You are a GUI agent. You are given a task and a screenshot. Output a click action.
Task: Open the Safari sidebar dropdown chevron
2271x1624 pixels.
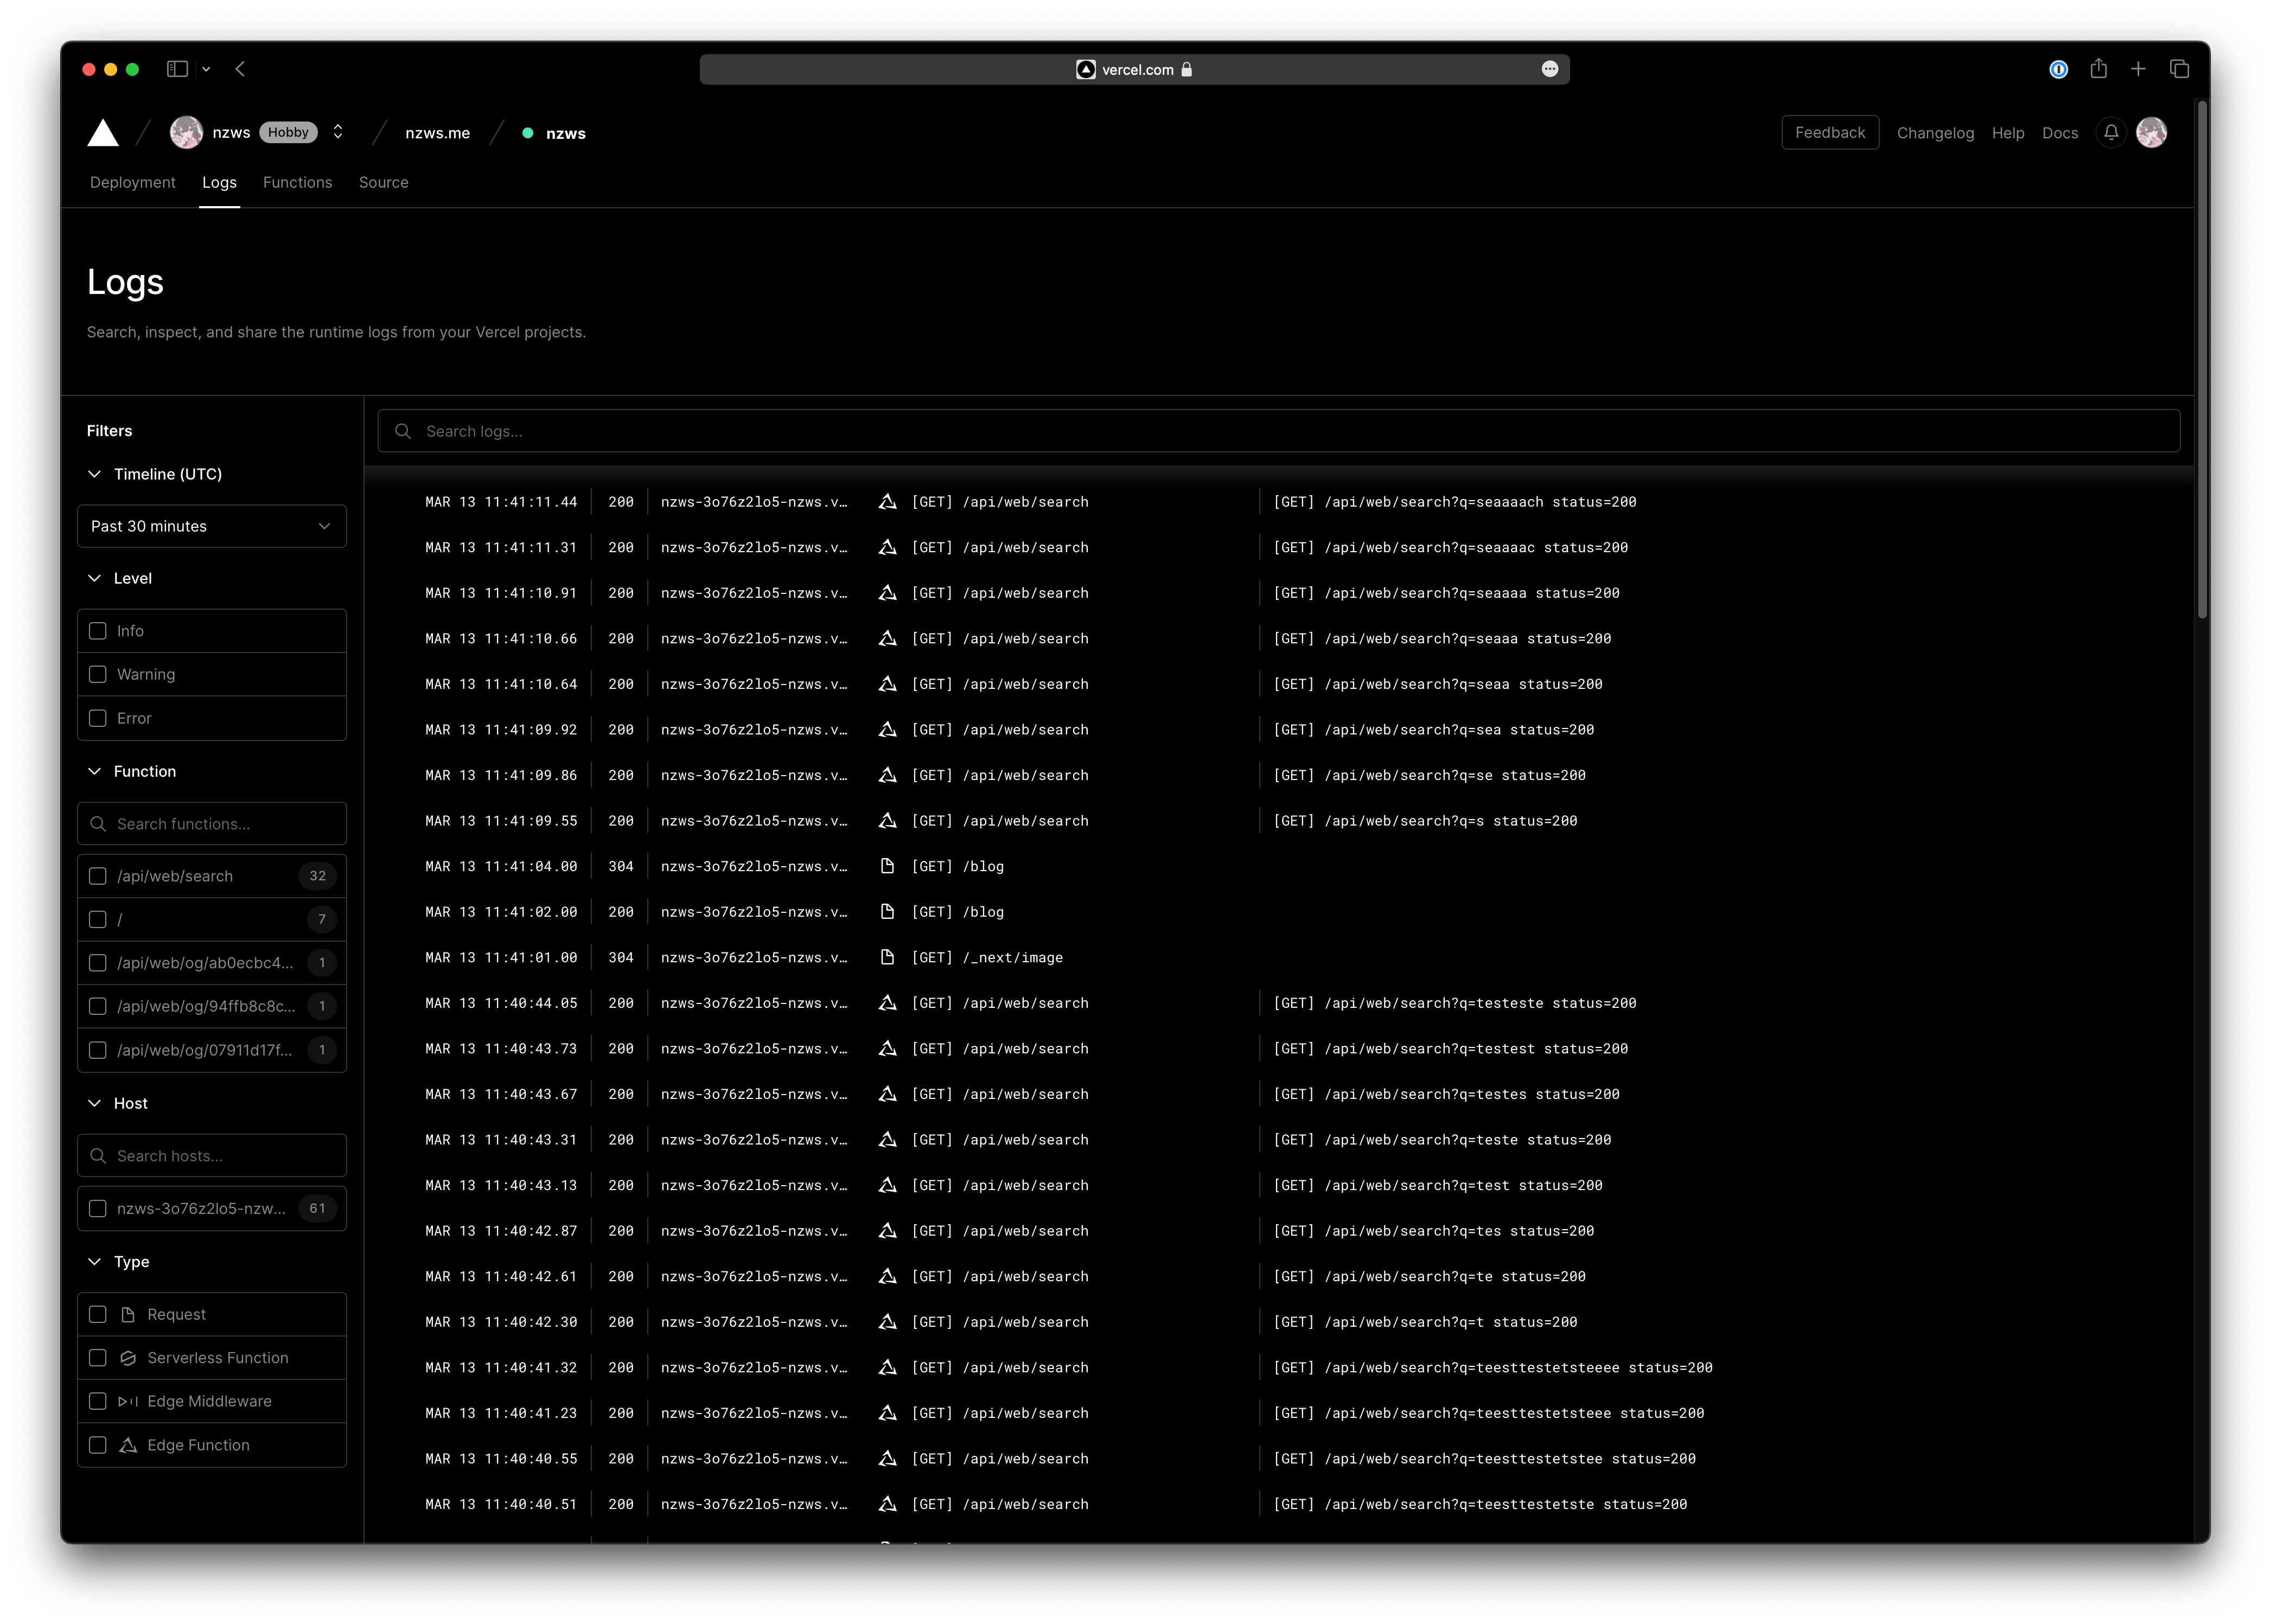206,69
